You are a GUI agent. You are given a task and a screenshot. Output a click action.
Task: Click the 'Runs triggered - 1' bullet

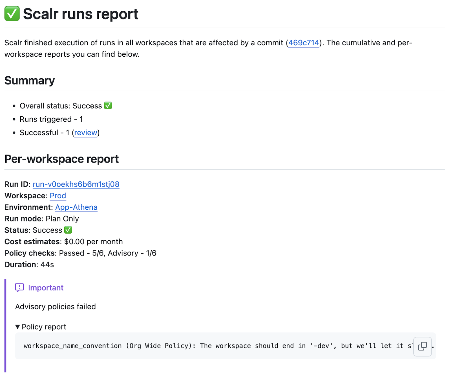(51, 119)
